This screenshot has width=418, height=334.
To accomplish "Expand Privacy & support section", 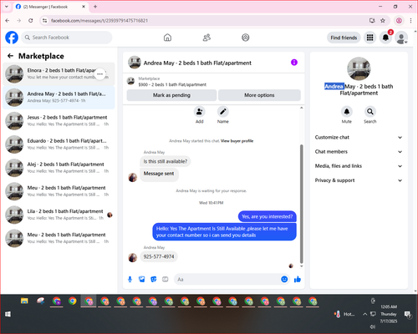I will click(359, 180).
